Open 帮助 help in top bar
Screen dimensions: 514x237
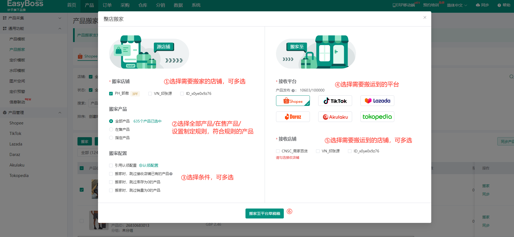(504, 5)
